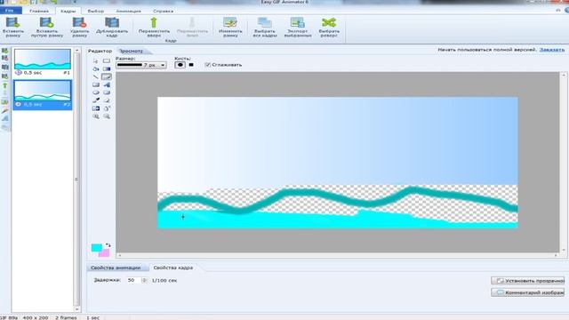
Task: Open the File menu tab
Action: coord(10,11)
